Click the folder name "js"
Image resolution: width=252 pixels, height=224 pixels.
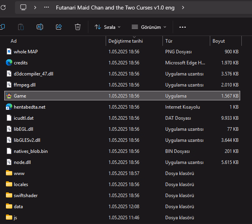15,218
